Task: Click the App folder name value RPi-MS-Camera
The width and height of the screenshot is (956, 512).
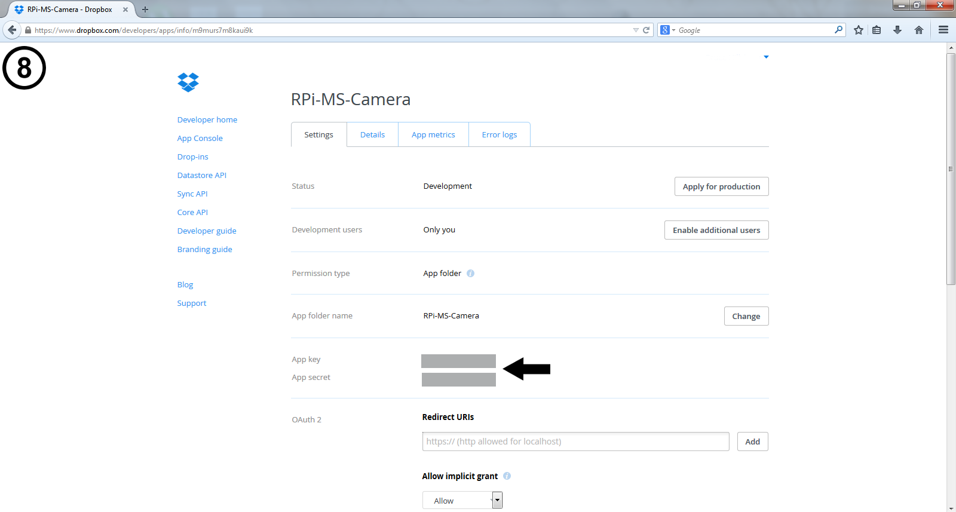Action: tap(451, 316)
